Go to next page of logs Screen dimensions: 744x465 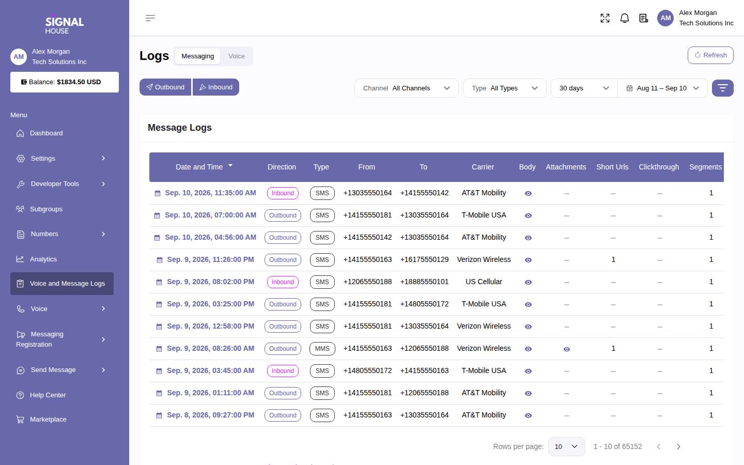(x=678, y=446)
